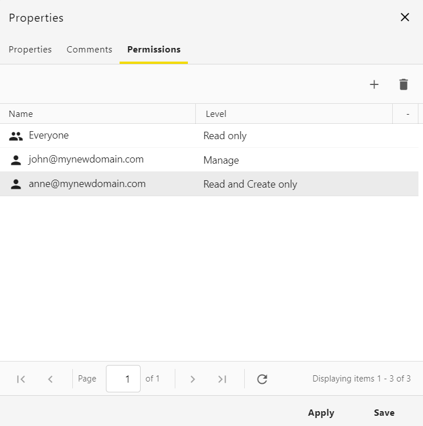
Task: Go to the previous page
Action: 50,379
